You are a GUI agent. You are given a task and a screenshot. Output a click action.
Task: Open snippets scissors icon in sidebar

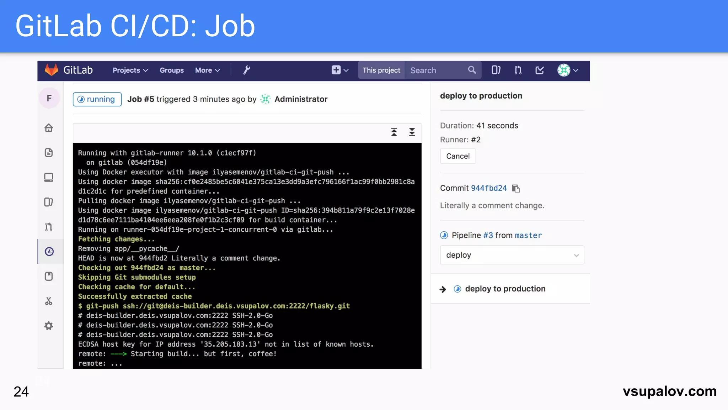coord(49,301)
